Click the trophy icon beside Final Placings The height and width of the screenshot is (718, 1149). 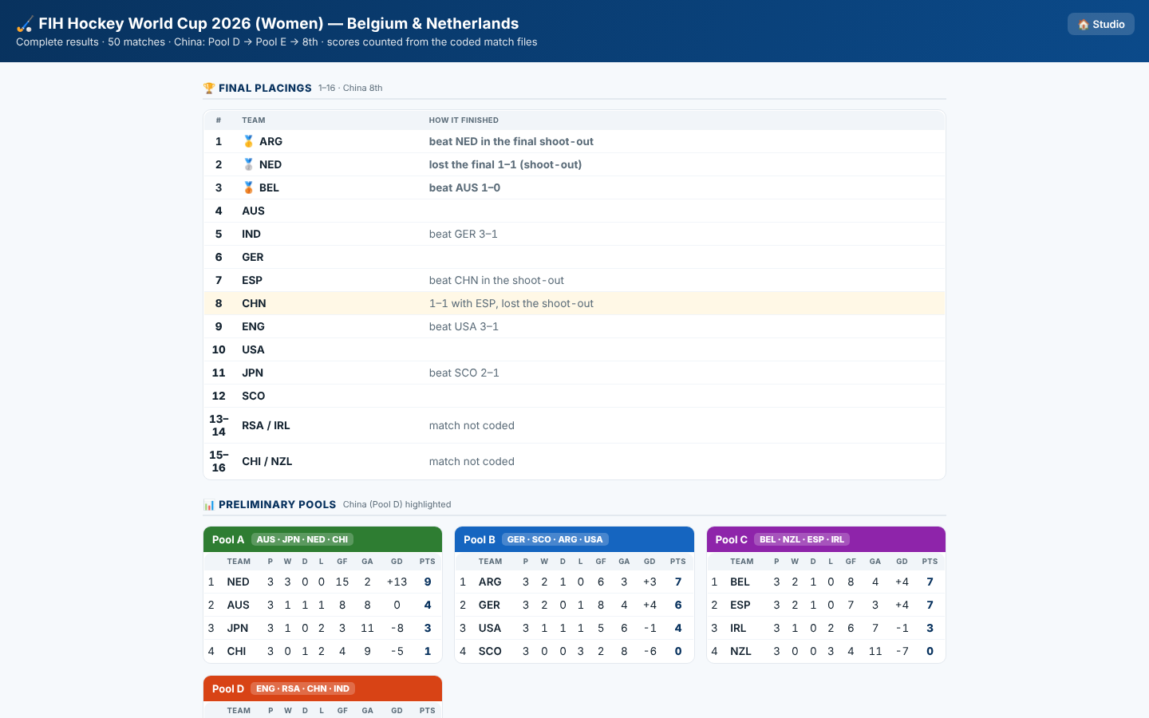coord(209,88)
